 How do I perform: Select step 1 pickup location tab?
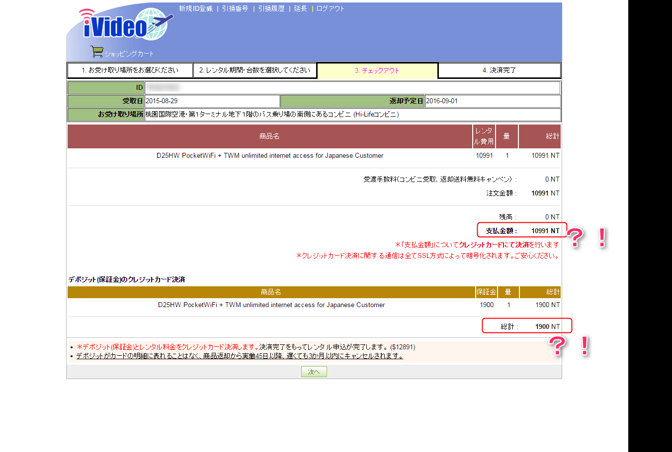click(x=130, y=70)
